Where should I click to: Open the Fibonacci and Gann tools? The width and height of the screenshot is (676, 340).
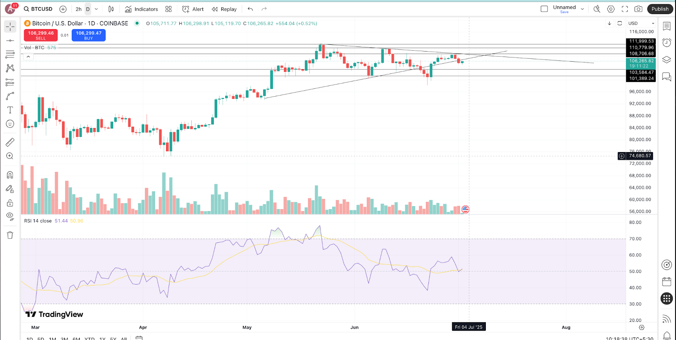[x=10, y=54]
